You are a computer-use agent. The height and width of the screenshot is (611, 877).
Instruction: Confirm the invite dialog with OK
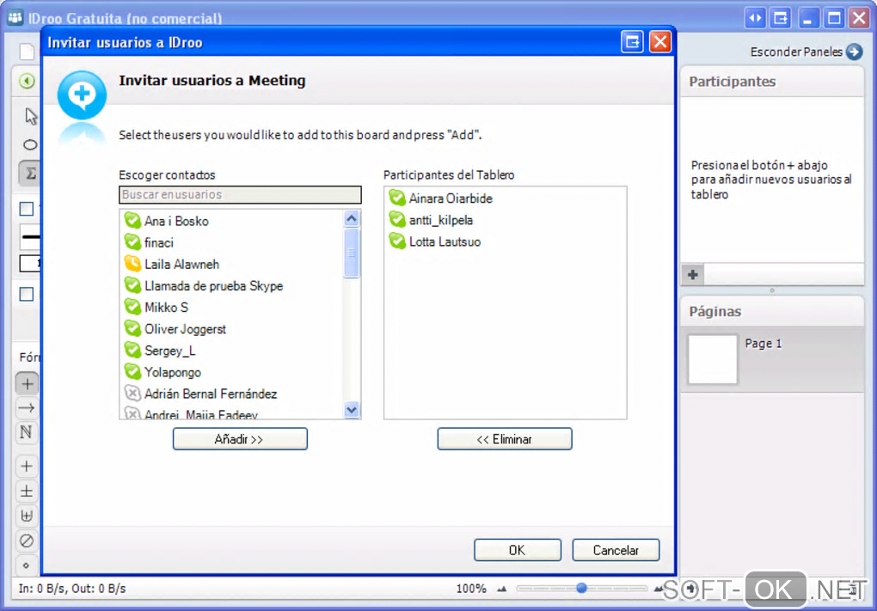tap(518, 550)
